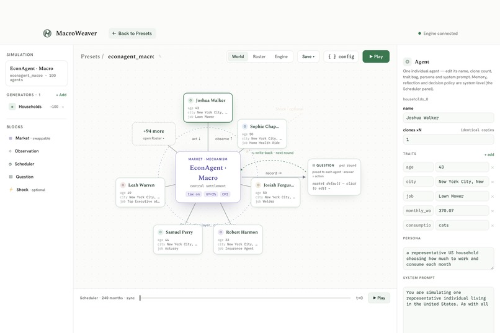Remove the city trait
This screenshot has width=500, height=333.
pos(493,182)
